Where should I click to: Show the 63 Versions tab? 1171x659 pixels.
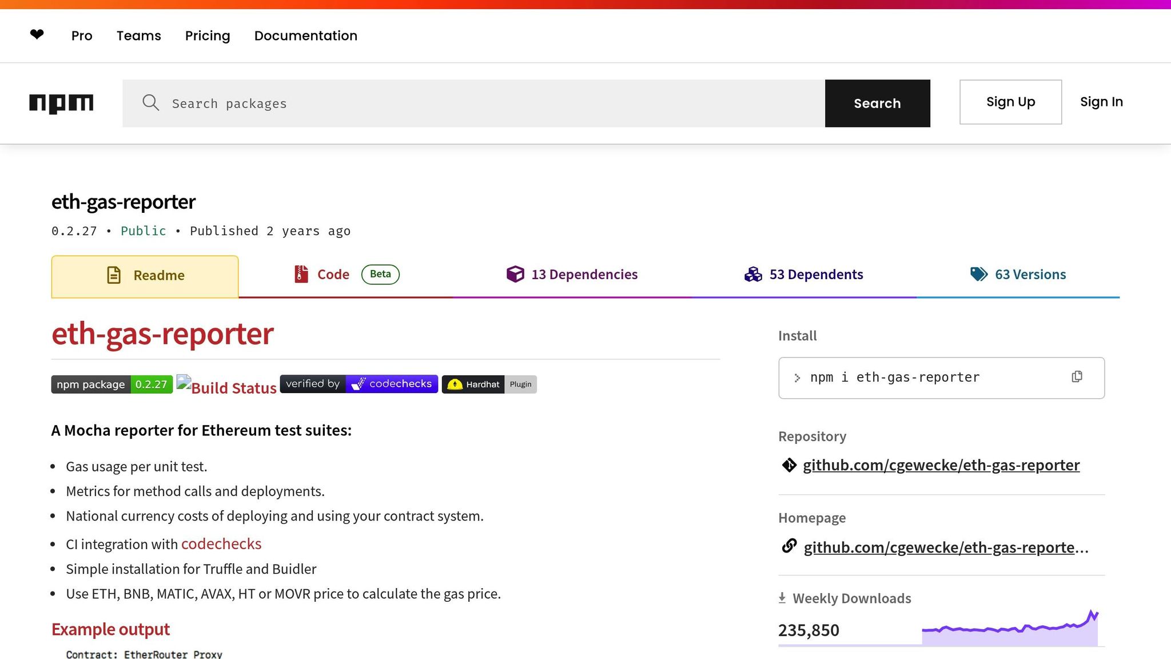(x=1018, y=275)
